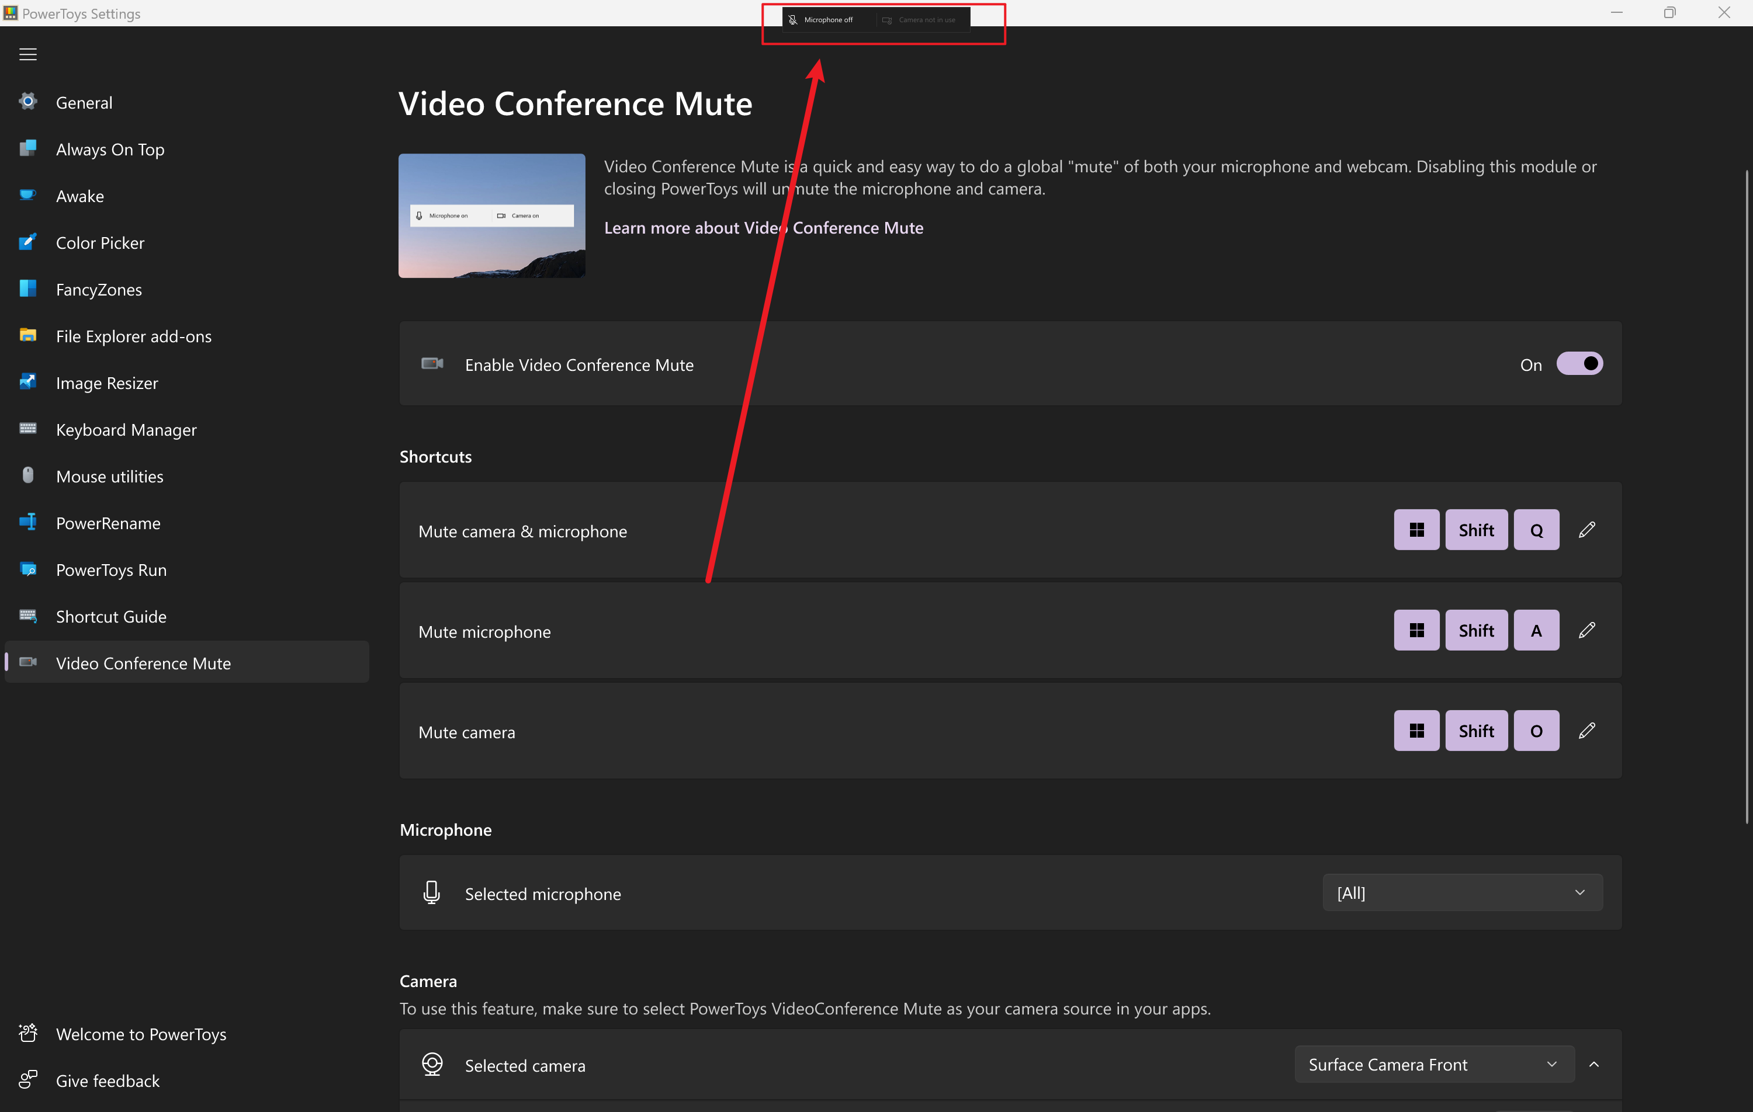Viewport: 1753px width, 1112px height.
Task: Edit the Mute microphone shortcut pencil
Action: click(x=1588, y=630)
